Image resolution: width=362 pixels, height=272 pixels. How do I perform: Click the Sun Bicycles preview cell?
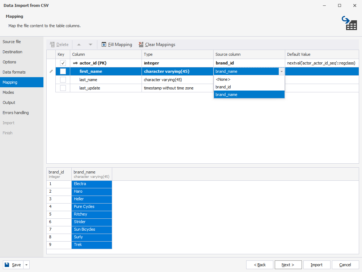92,230
